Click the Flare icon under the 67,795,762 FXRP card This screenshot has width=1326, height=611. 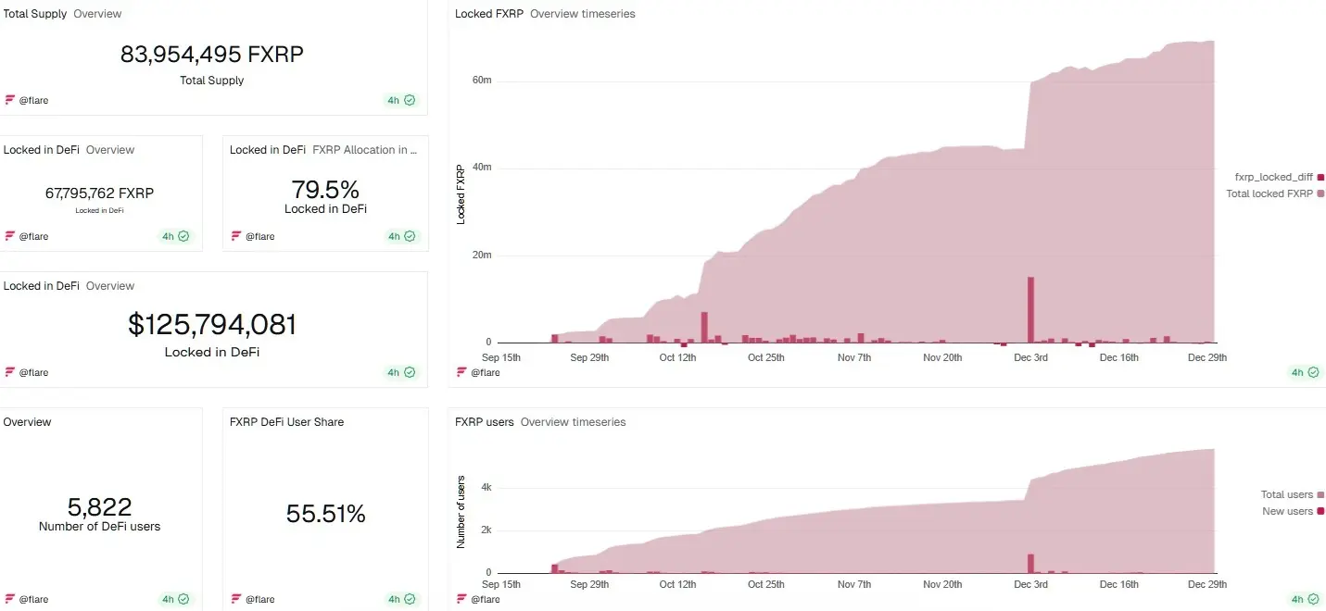pyautogui.click(x=10, y=235)
